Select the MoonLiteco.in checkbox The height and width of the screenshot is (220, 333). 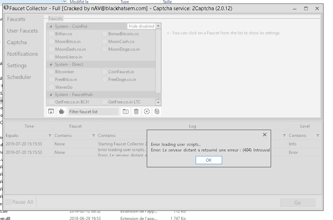51,57
